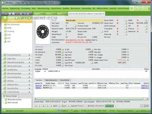Expand the Quality Box panel
The height and width of the screenshot is (114, 152).
point(17,70)
